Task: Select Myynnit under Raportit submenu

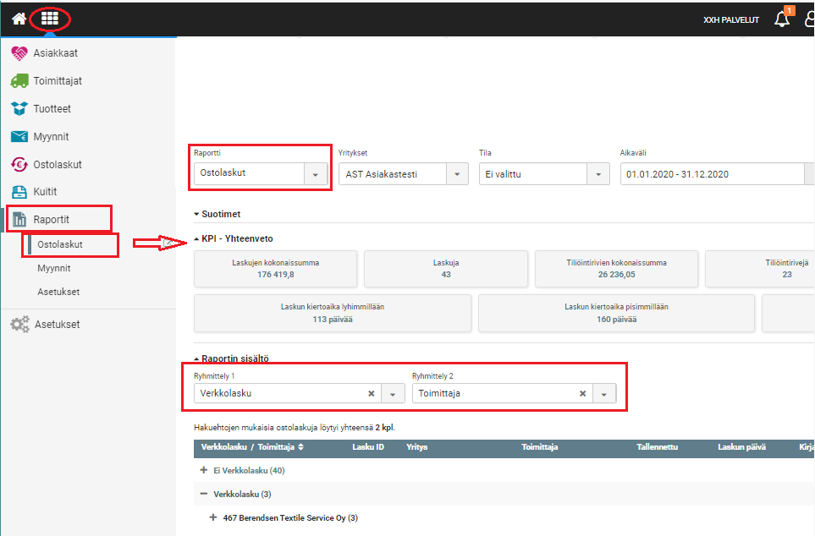Action: [x=54, y=268]
